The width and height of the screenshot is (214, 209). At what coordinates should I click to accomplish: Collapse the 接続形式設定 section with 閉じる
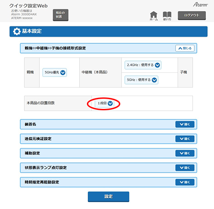185,48
